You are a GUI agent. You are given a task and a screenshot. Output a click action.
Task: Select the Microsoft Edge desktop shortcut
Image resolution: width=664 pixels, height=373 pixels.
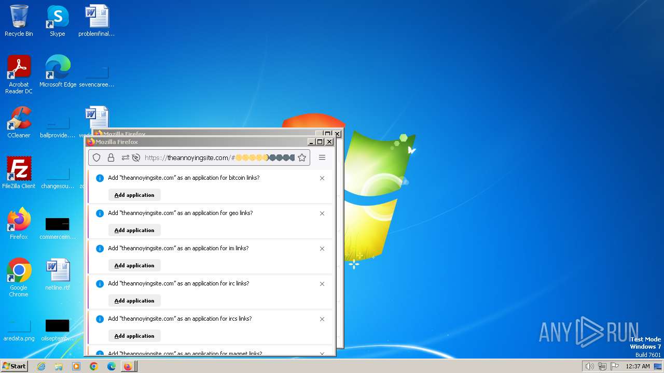click(x=58, y=71)
